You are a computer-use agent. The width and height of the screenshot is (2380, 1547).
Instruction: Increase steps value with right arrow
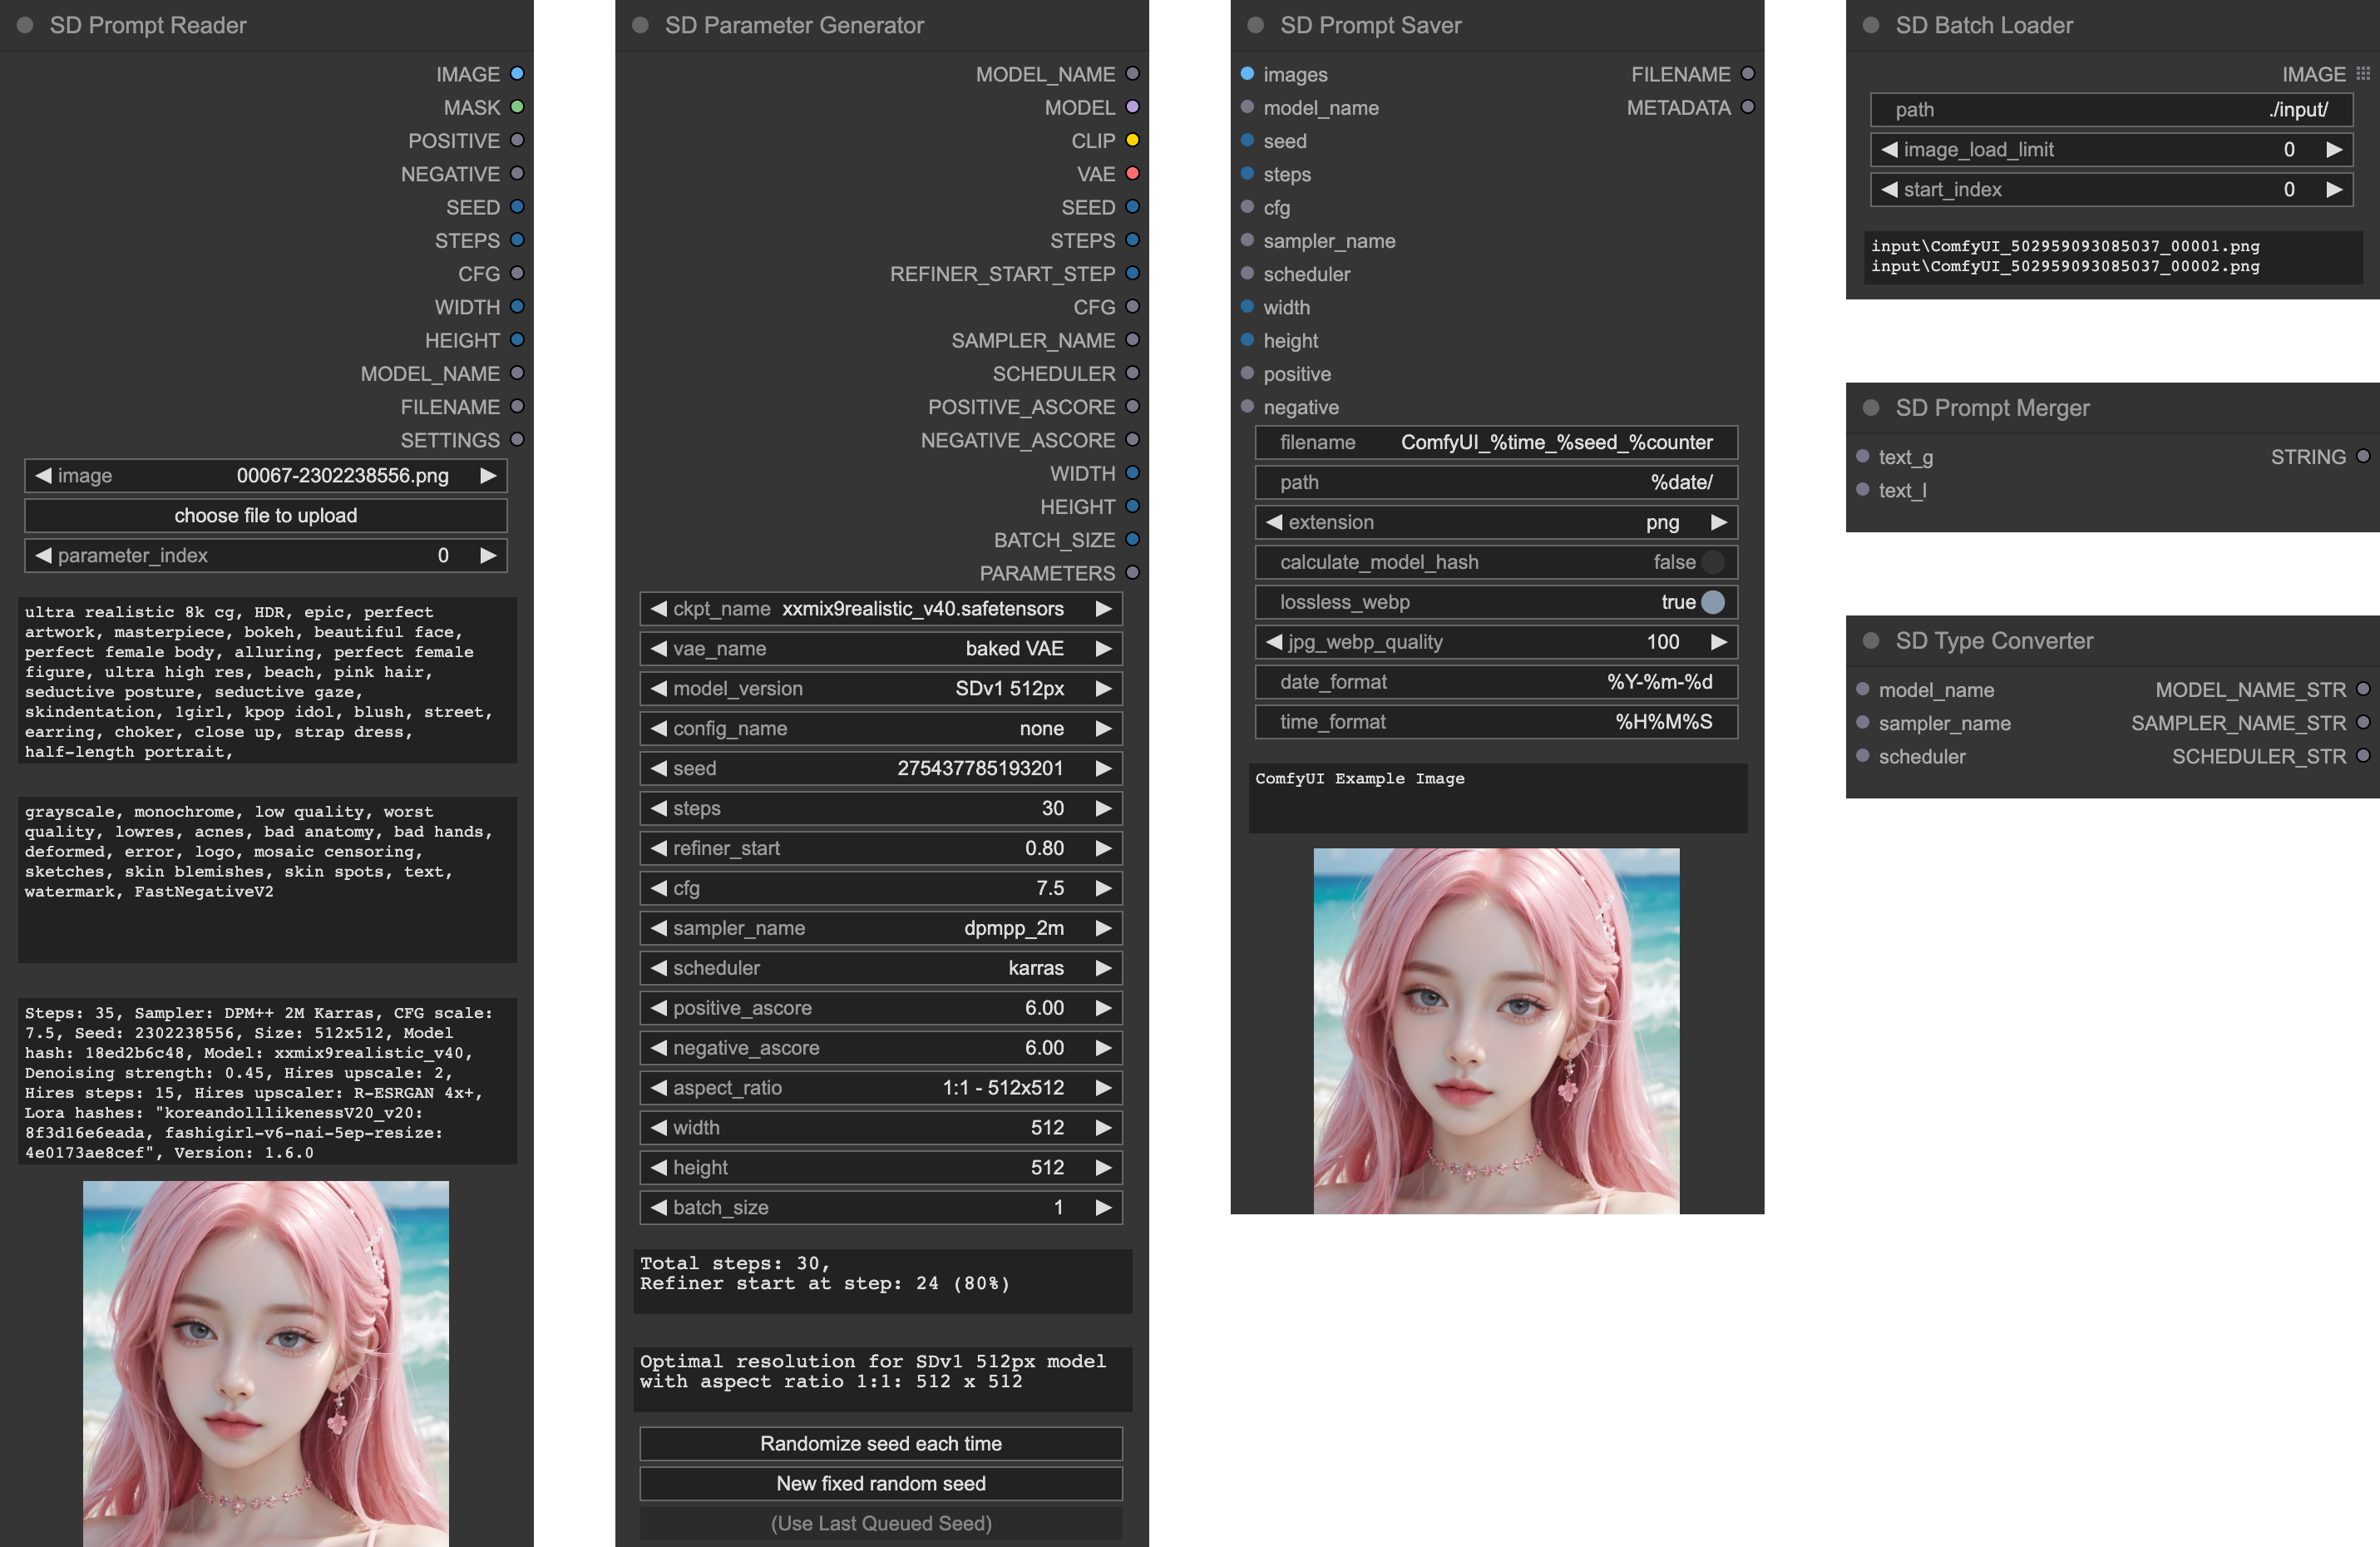1103,808
